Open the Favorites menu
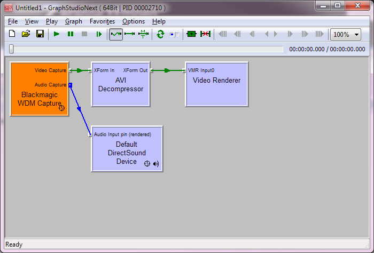Viewport: 374px width, 253px height. coord(102,21)
